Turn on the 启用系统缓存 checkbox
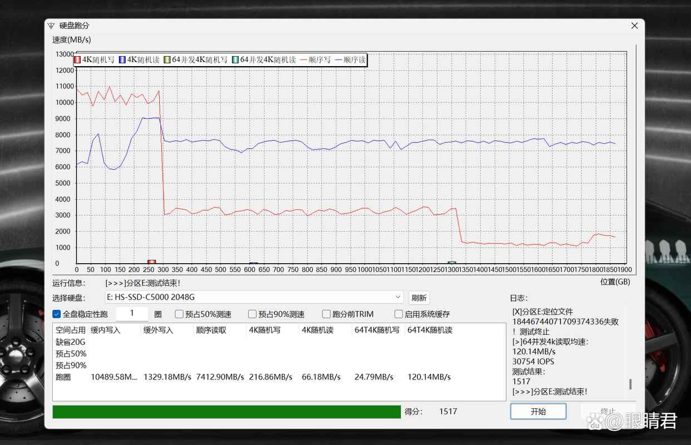The image size is (691, 445). pos(398,314)
